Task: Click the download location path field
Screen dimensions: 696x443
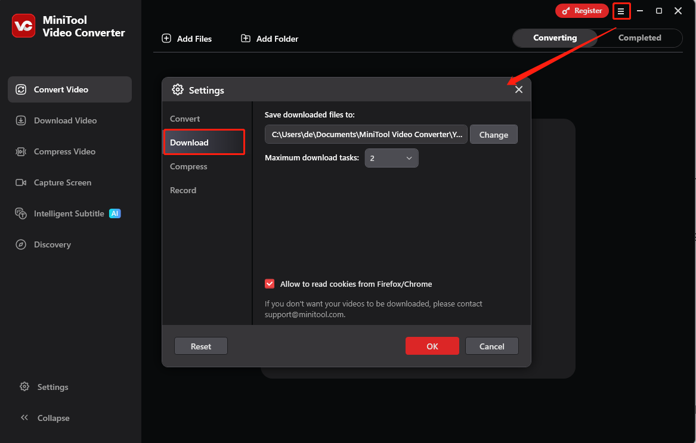Action: [x=366, y=134]
